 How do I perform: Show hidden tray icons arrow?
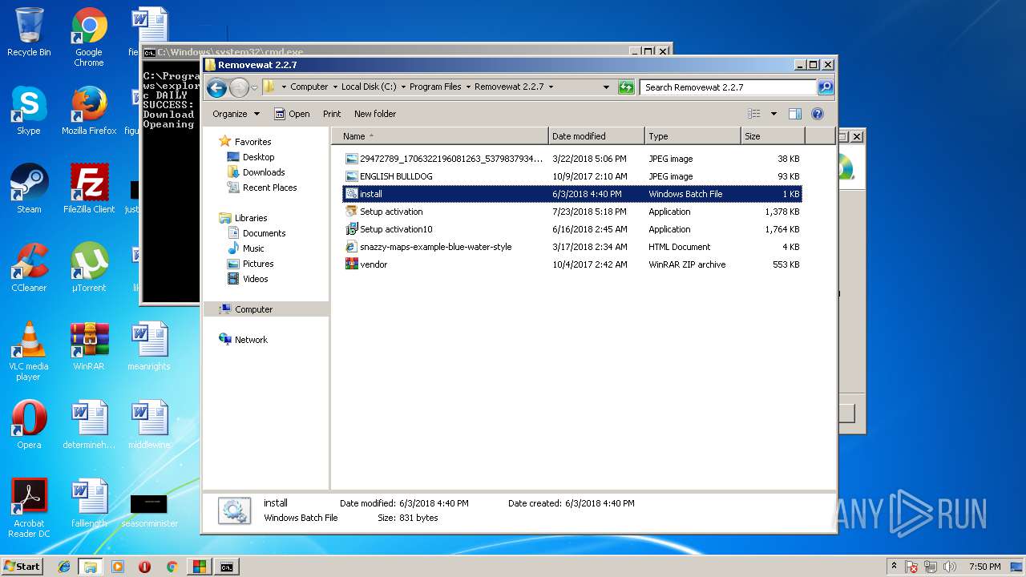point(894,567)
